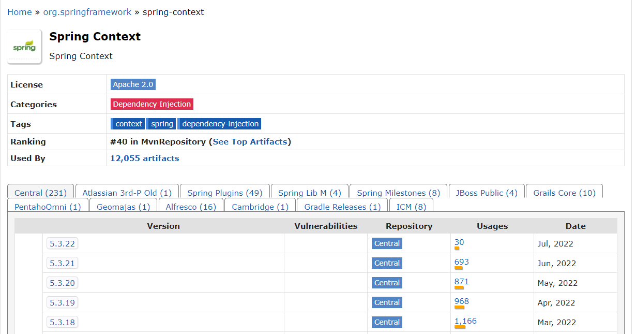This screenshot has height=334, width=636.
Task: Open version 5.3.20
Action: (62, 283)
